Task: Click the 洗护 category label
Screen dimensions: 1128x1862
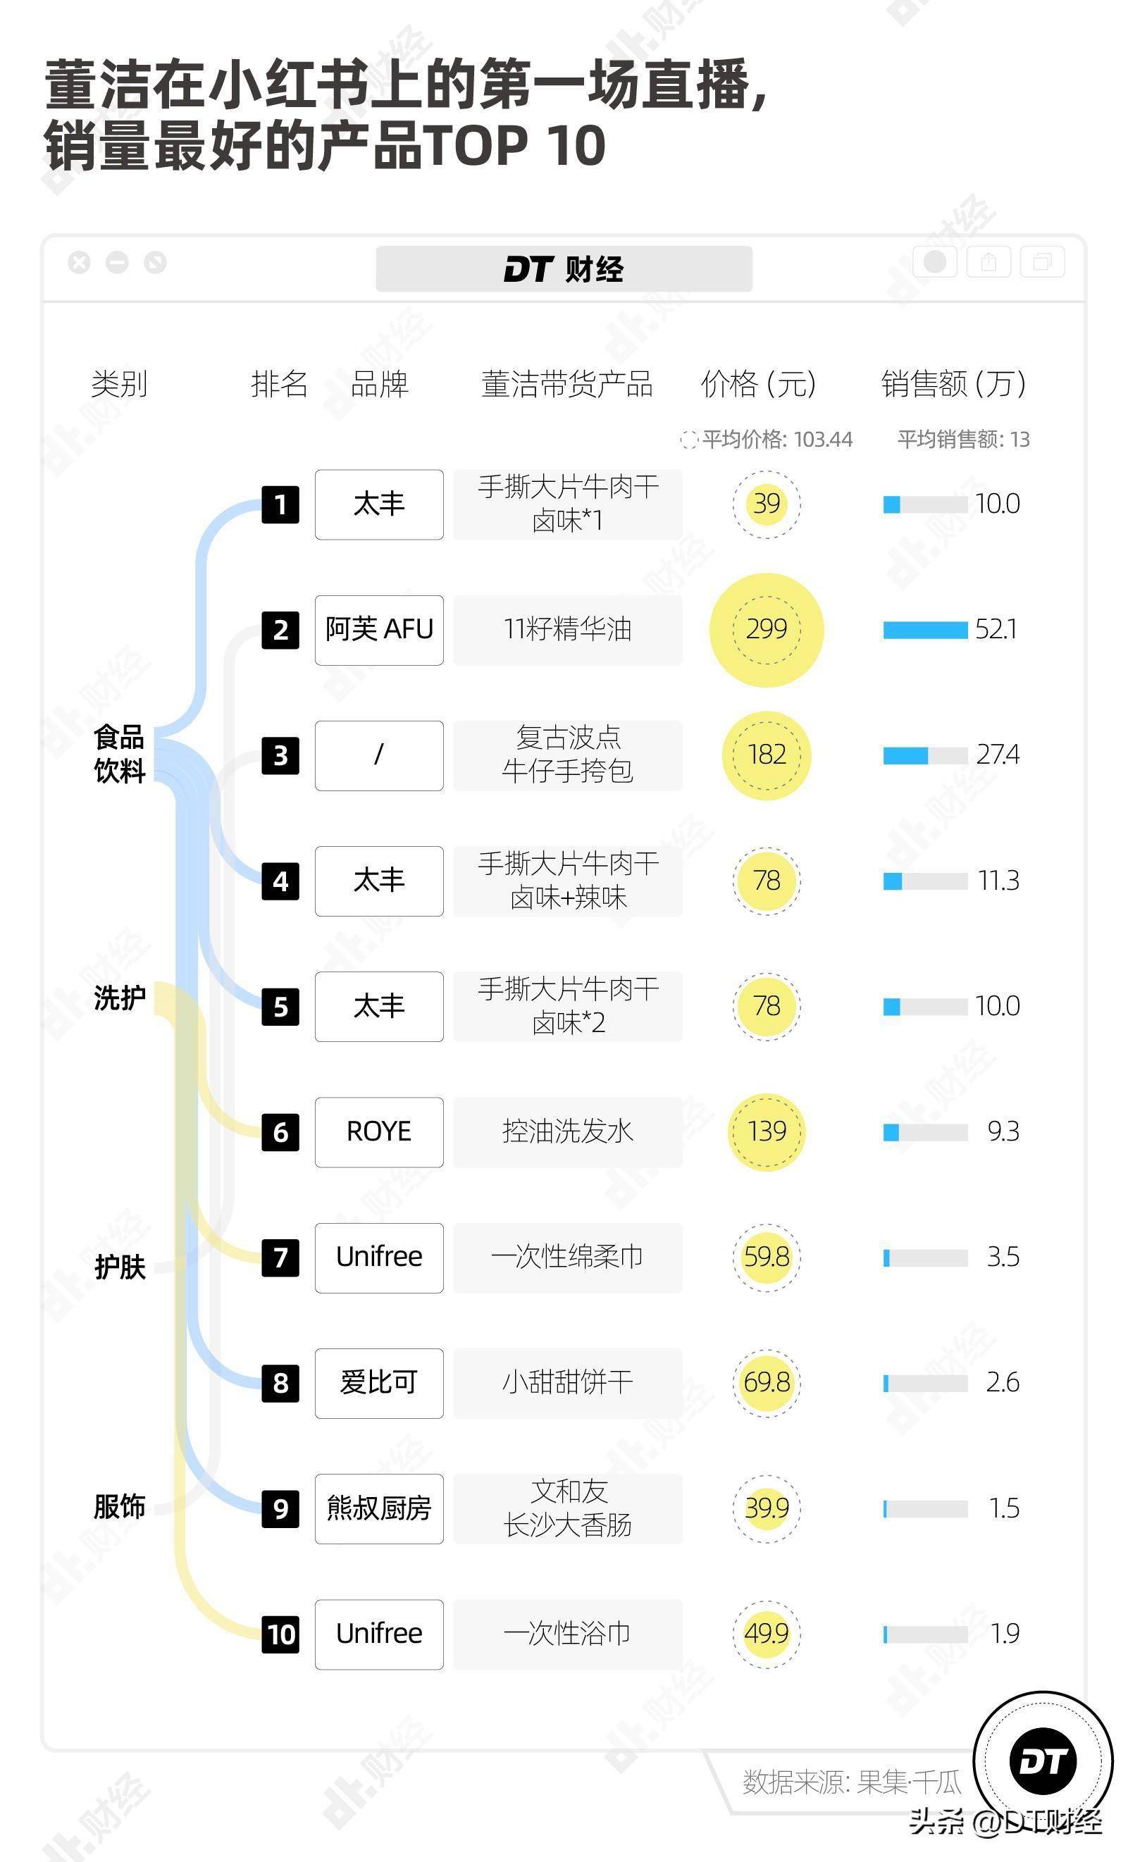Action: pyautogui.click(x=119, y=998)
